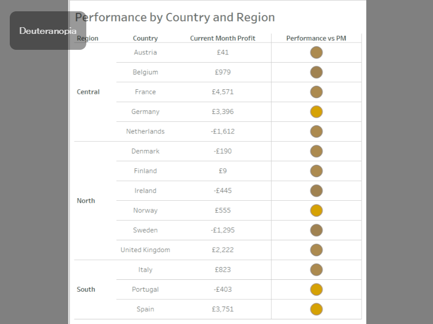Viewport: 433px width, 324px height.
Task: Select Belgium's performance color dot
Action: coord(316,72)
